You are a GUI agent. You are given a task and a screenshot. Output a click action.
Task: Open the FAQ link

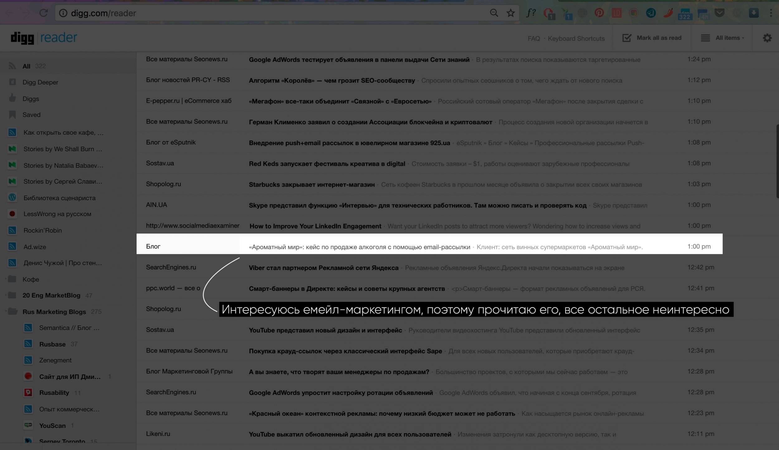pyautogui.click(x=533, y=38)
